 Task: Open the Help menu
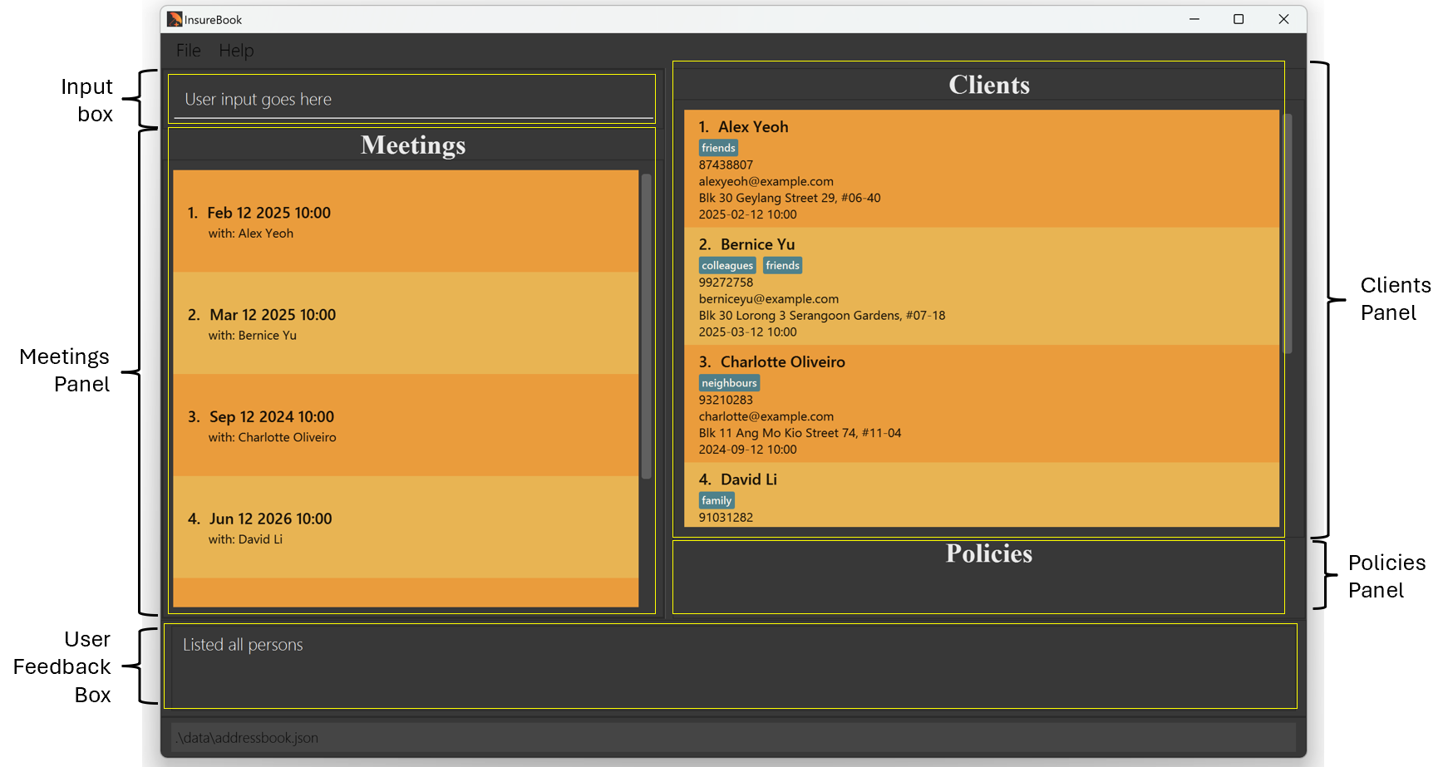236,51
